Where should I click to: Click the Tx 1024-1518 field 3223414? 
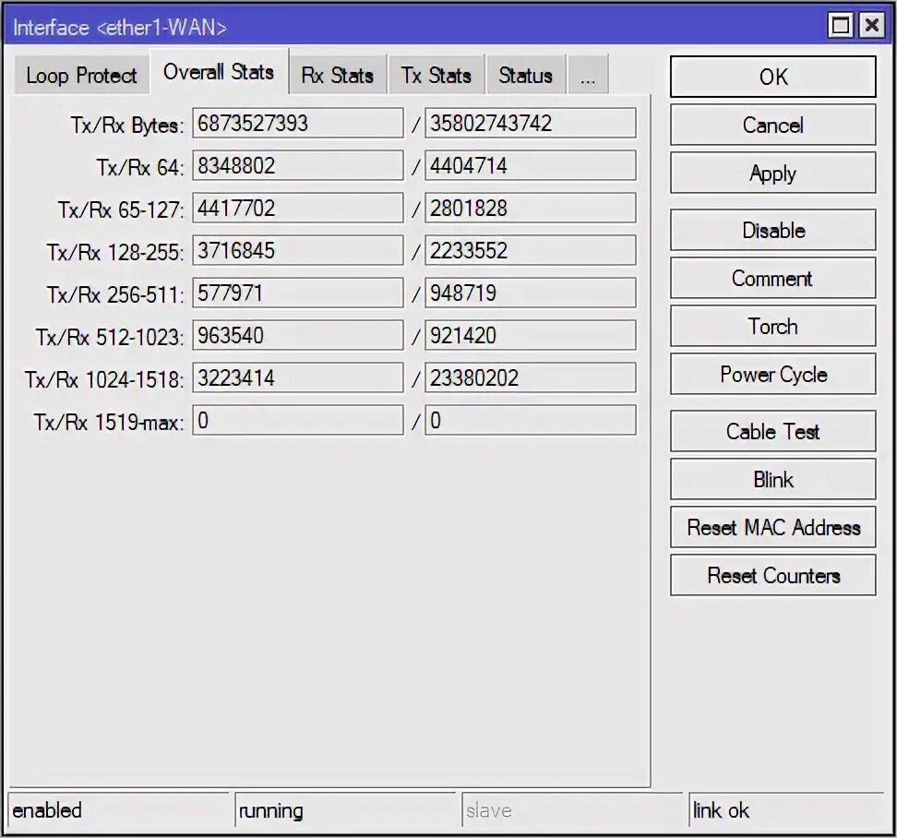point(298,377)
